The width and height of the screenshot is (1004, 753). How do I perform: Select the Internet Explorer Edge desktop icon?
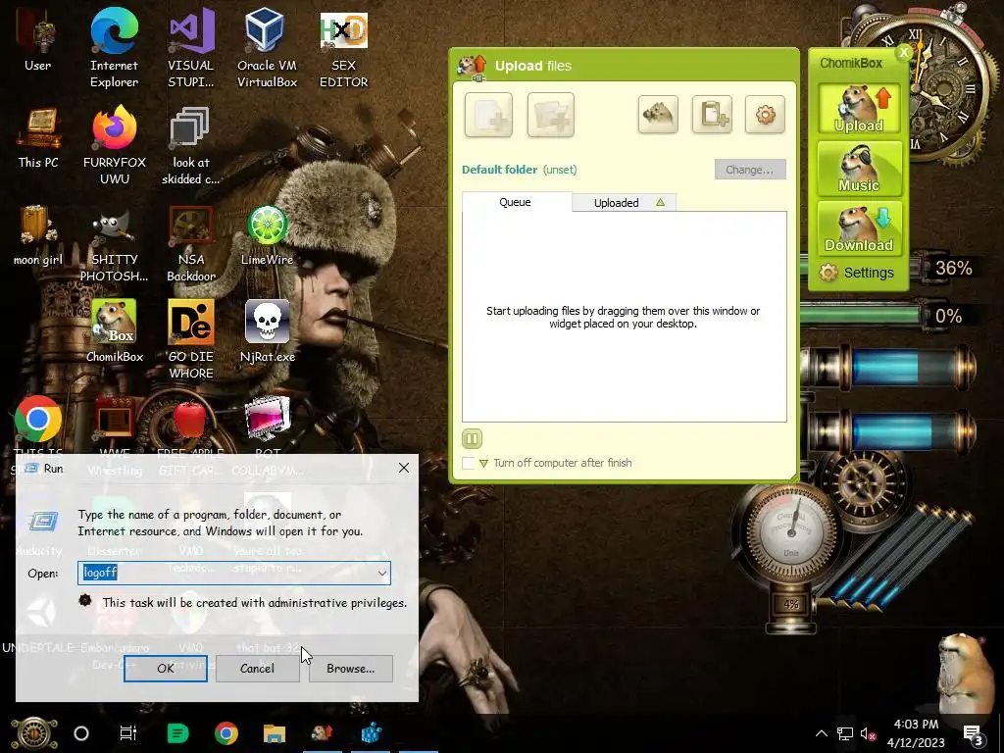(x=114, y=48)
